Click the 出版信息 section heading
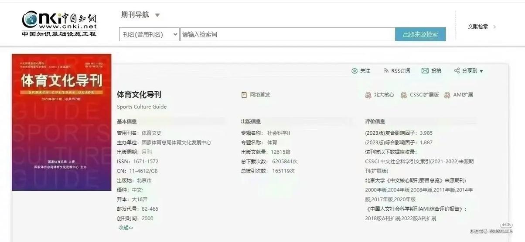525x242 pixels. pos(251,122)
